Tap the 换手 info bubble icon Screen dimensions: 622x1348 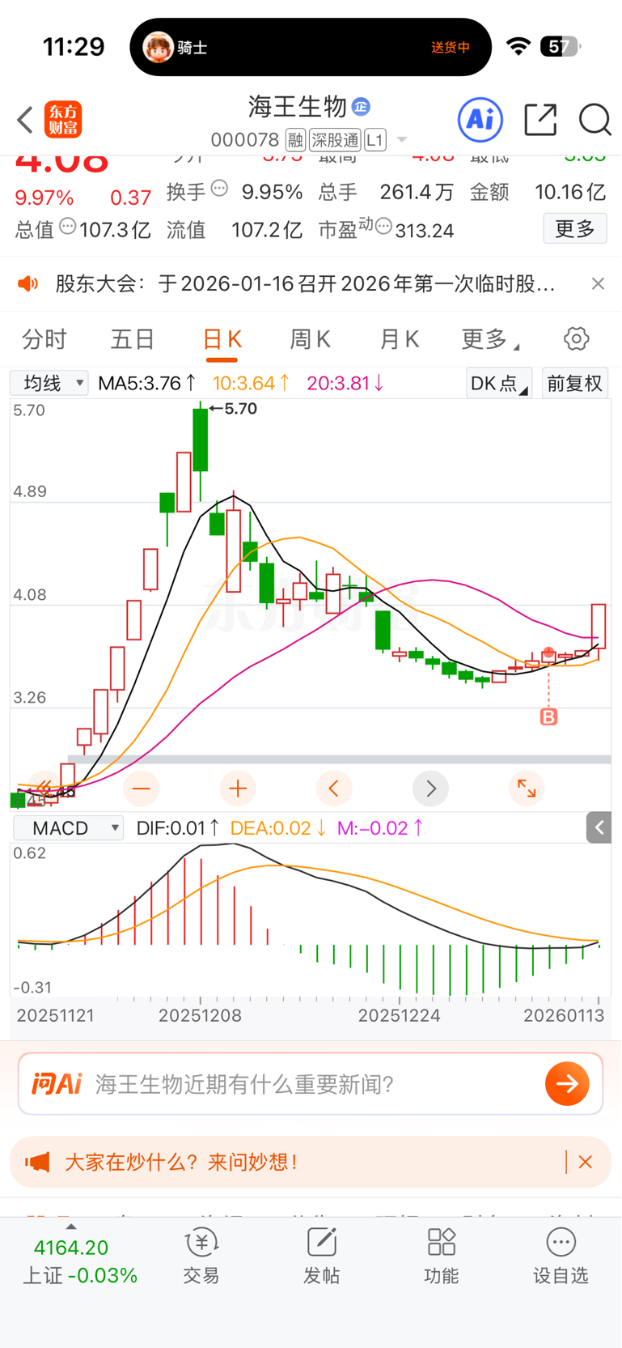click(x=219, y=189)
